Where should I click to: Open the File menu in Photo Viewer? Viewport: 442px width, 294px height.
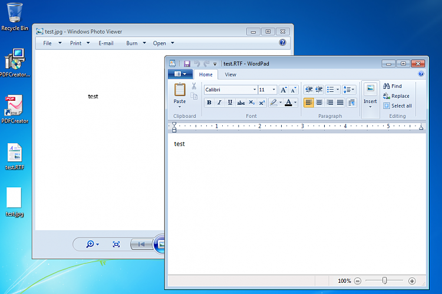click(x=52, y=43)
